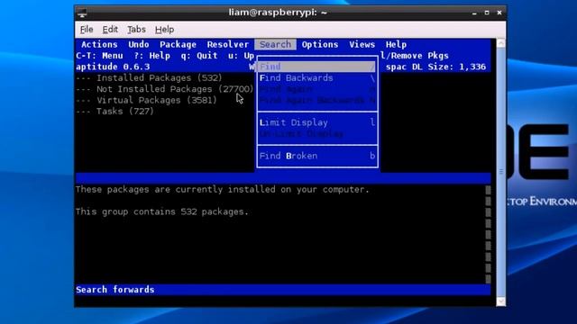Screen dimensions: 577x324
Task: Expand Virtual Packages (3581) group
Action: 146,100
